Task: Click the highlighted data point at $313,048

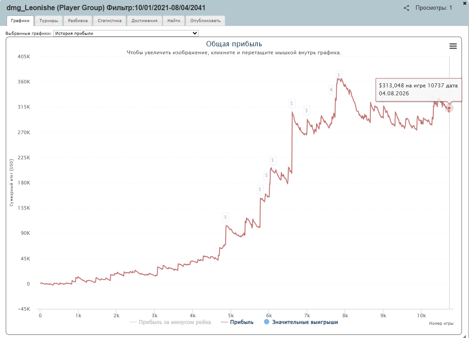Action: coord(449,108)
